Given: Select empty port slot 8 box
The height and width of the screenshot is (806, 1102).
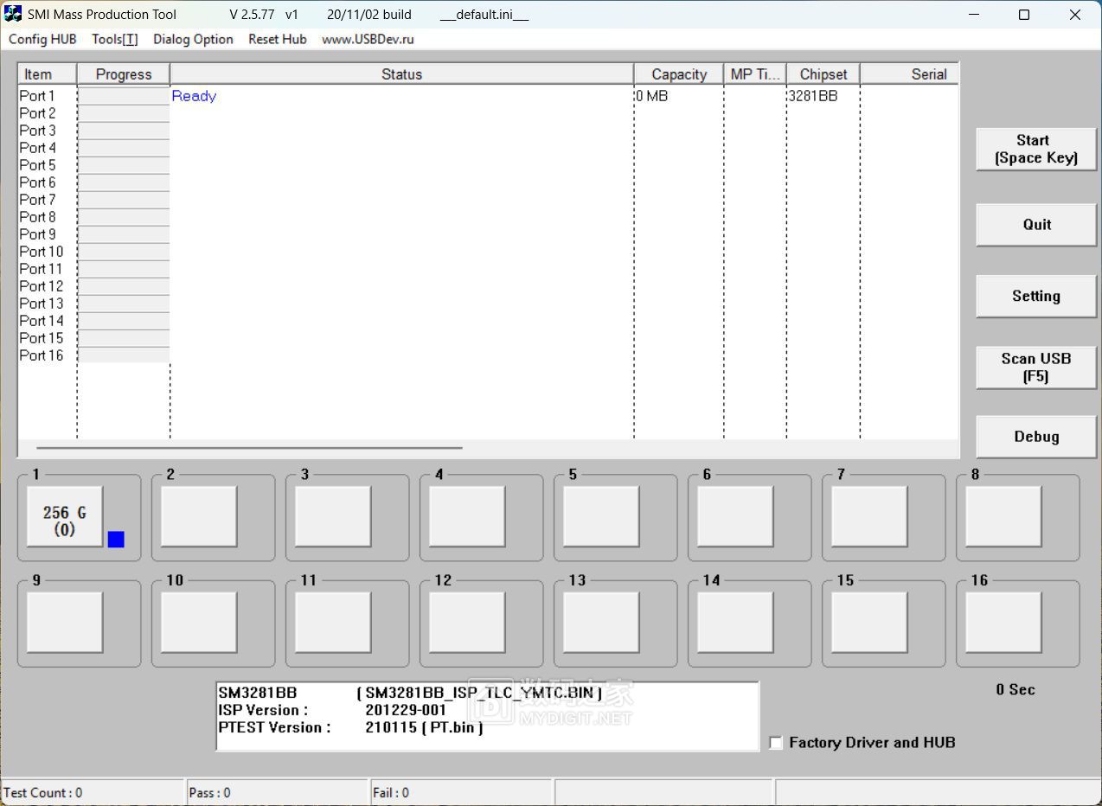Looking at the screenshot, I should click(1003, 516).
